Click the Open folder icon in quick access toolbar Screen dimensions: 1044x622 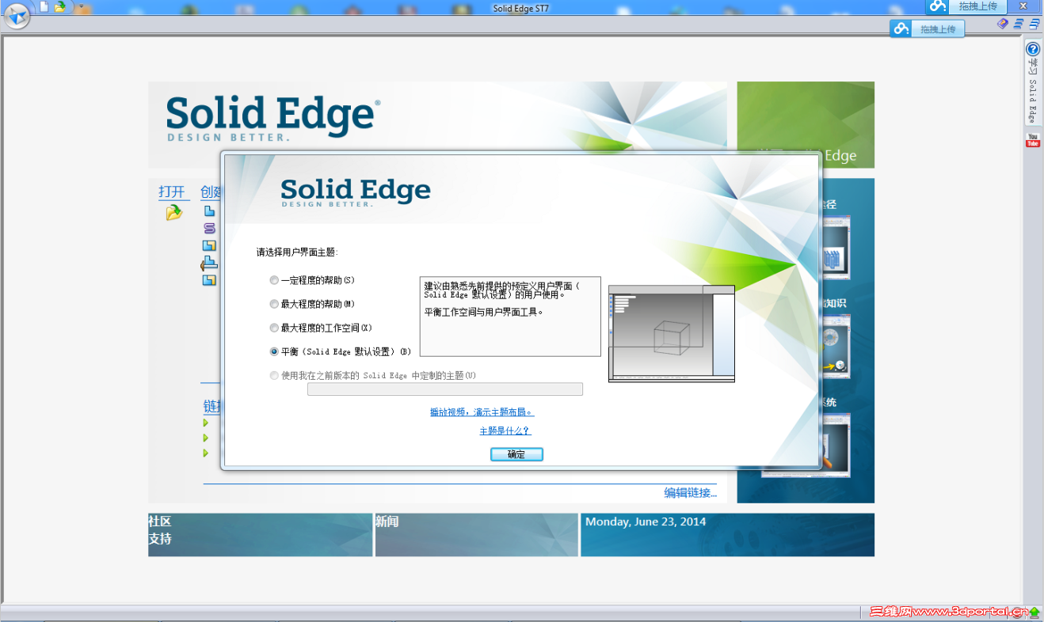pyautogui.click(x=60, y=6)
